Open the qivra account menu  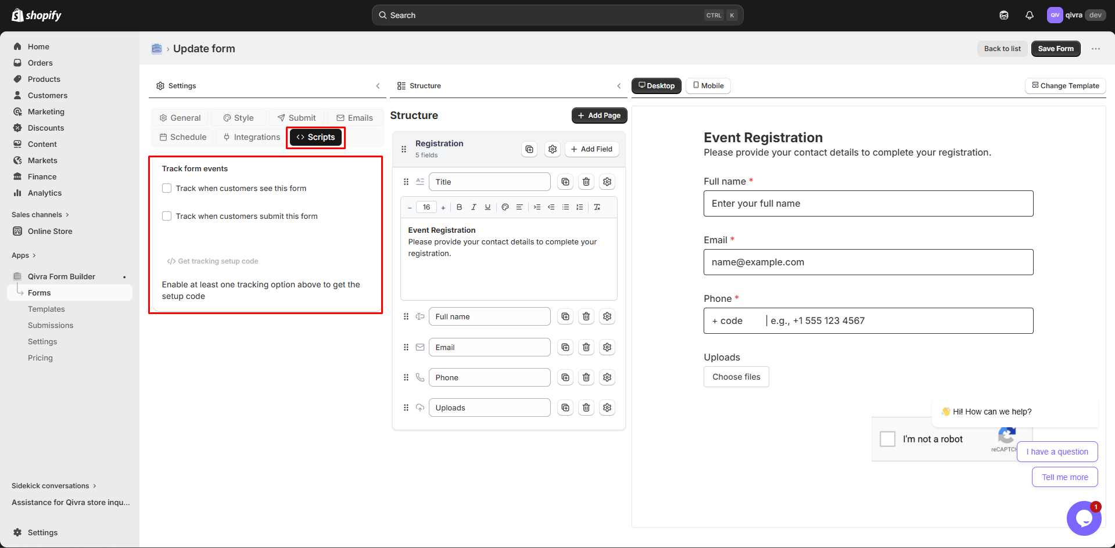[x=1075, y=15]
